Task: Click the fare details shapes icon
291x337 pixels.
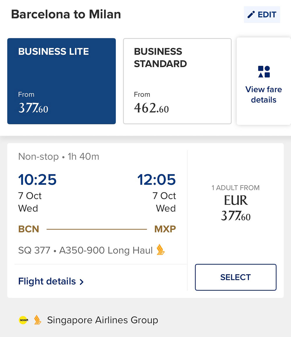Action: click(x=264, y=72)
